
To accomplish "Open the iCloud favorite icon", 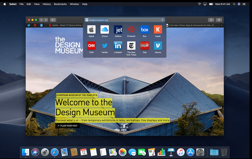I will pyautogui.click(x=104, y=30).
